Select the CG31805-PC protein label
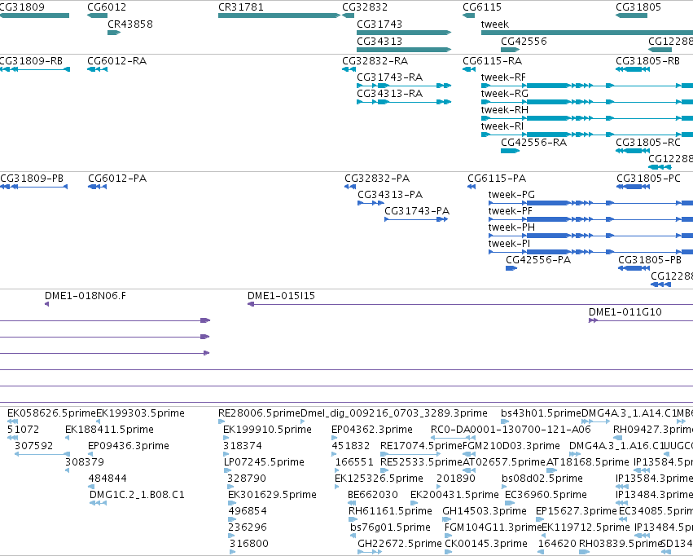 648,179
